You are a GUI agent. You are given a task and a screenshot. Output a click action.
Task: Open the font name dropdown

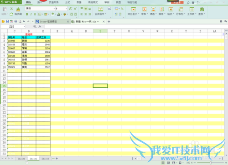pos(54,9)
